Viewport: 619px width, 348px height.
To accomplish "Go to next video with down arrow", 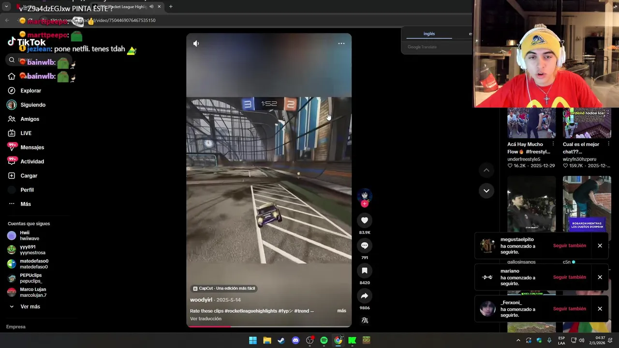I will click(x=486, y=190).
